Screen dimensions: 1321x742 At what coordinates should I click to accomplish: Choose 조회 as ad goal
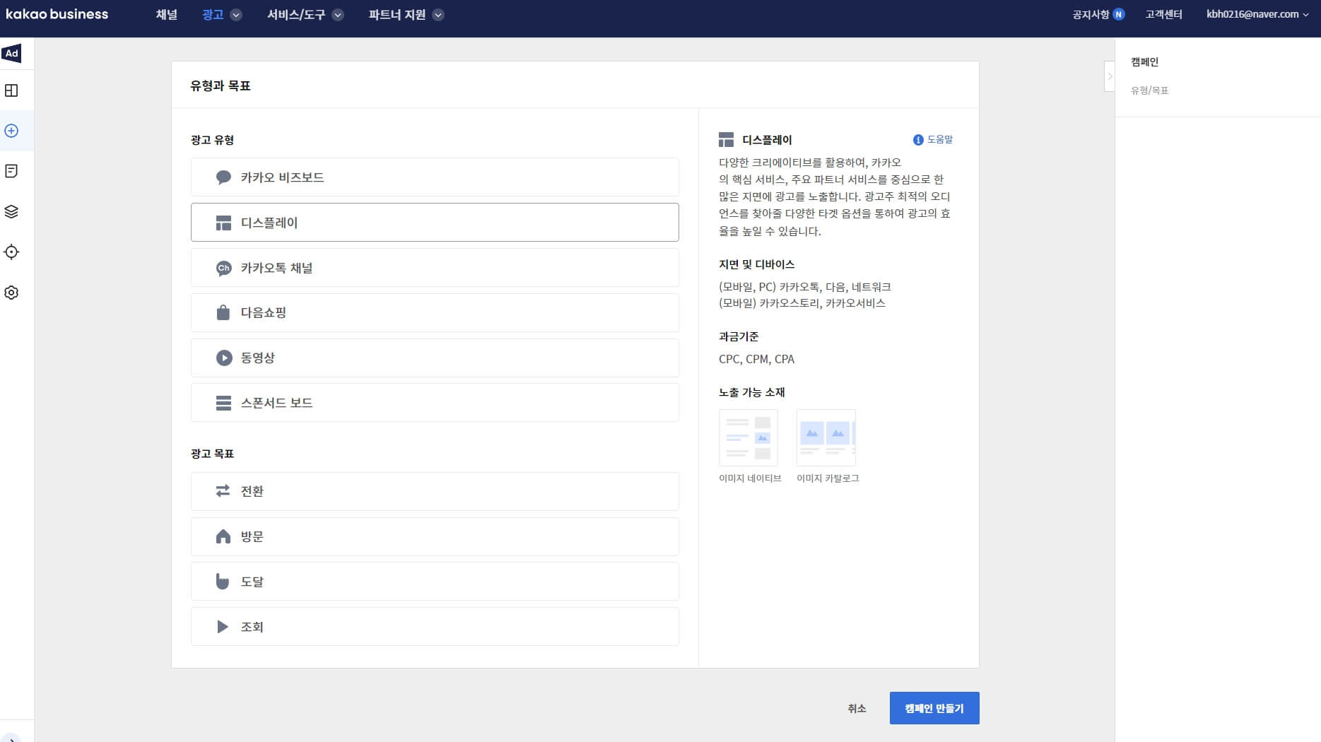[435, 627]
